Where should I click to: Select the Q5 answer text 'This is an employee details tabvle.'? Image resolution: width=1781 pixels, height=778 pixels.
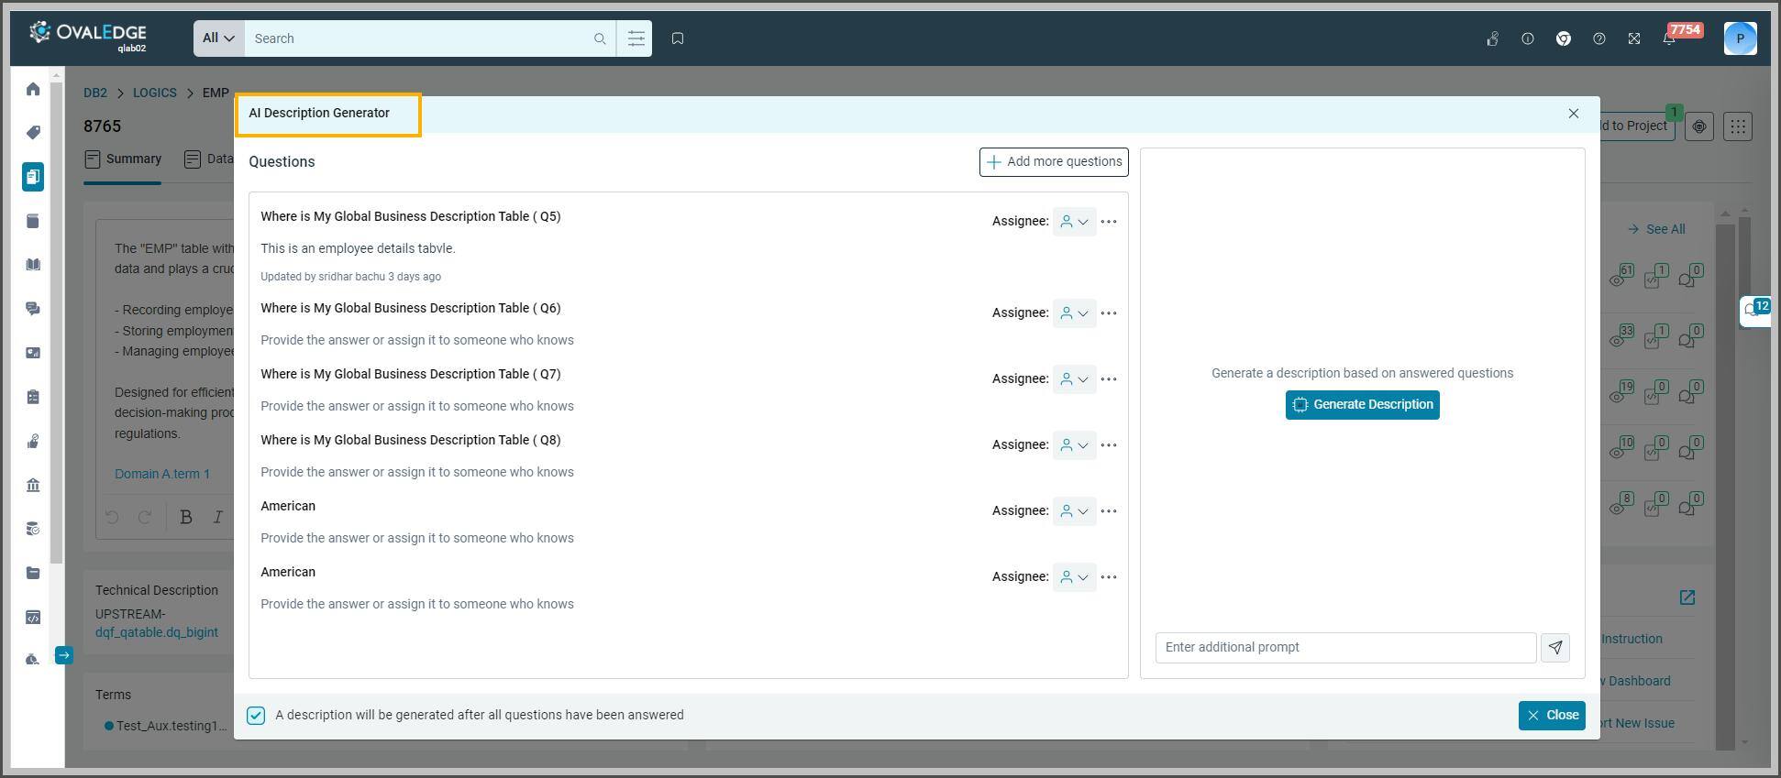[358, 248]
